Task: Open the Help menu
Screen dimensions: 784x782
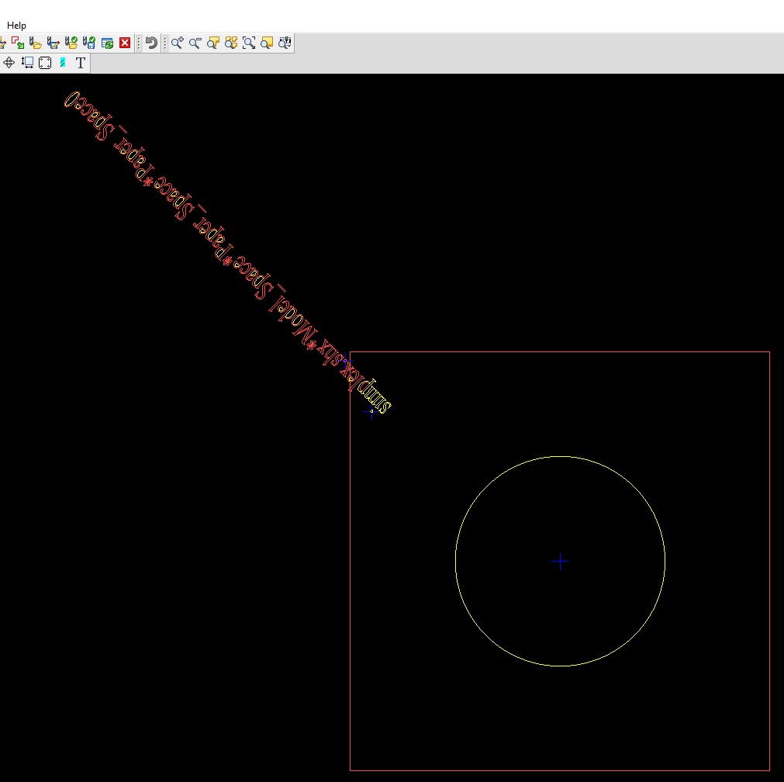Action: tap(16, 26)
